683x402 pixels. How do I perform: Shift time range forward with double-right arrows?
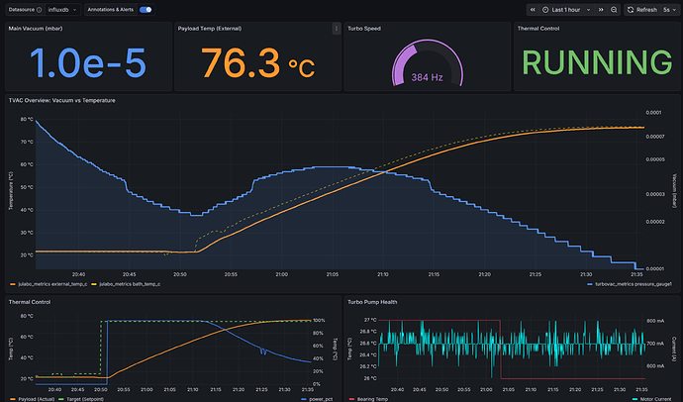click(603, 9)
